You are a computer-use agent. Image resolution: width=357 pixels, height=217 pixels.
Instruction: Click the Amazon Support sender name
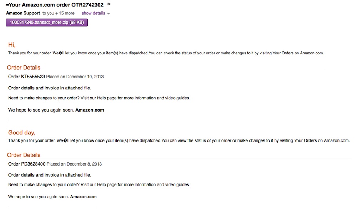(23, 13)
